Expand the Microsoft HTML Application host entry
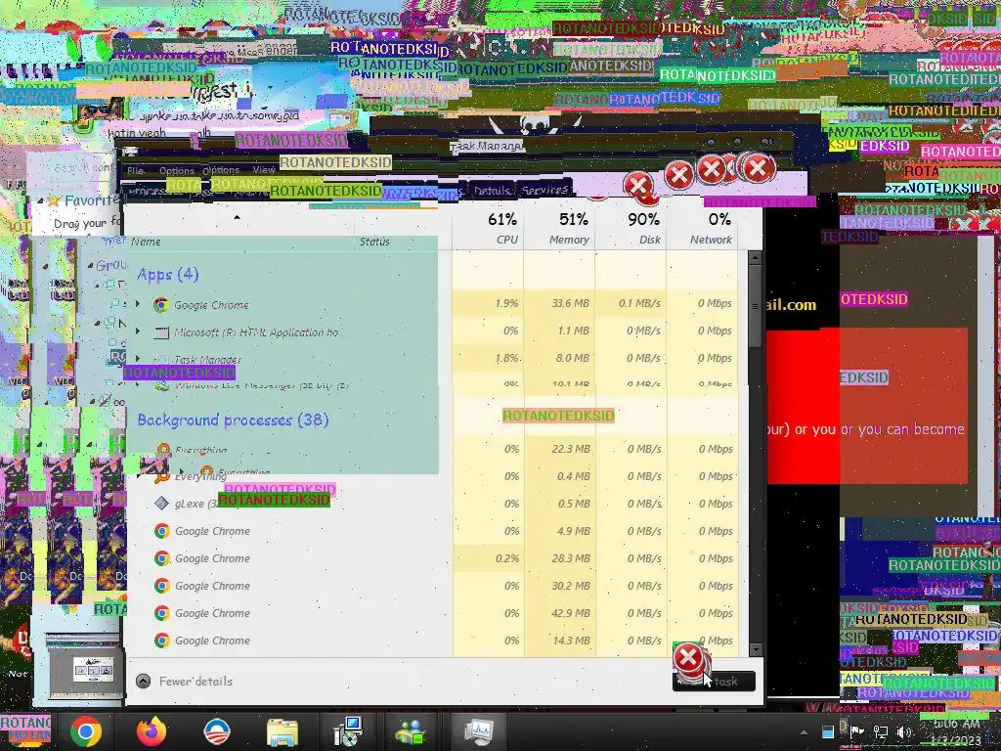This screenshot has width=1001, height=751. (138, 332)
